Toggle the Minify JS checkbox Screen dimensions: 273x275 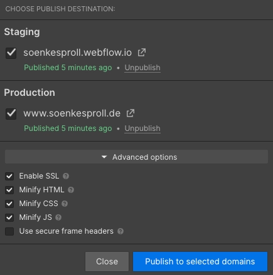[x=9, y=217]
